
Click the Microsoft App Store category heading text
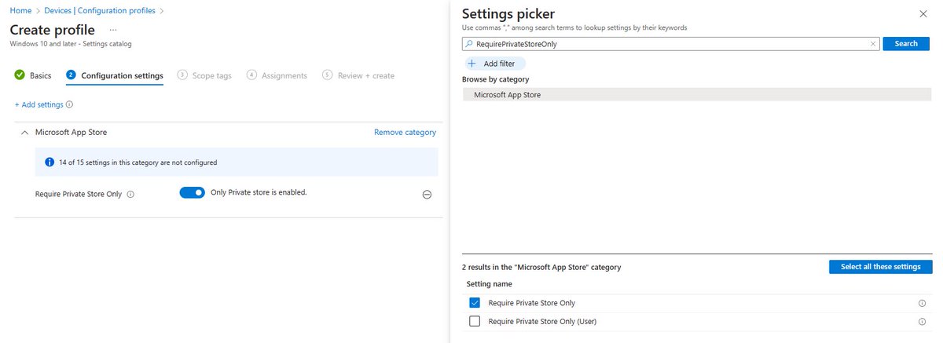pyautogui.click(x=72, y=133)
